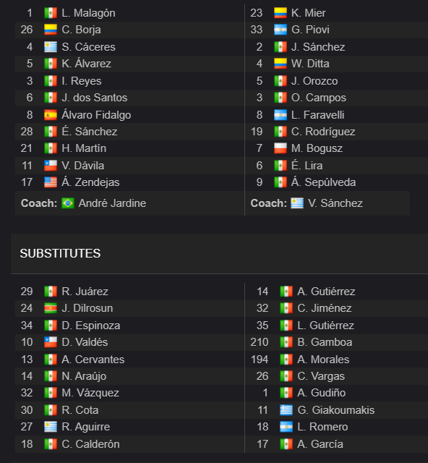Click Greece flag beside G. Giakoumakis
The image size is (428, 463).
286,410
